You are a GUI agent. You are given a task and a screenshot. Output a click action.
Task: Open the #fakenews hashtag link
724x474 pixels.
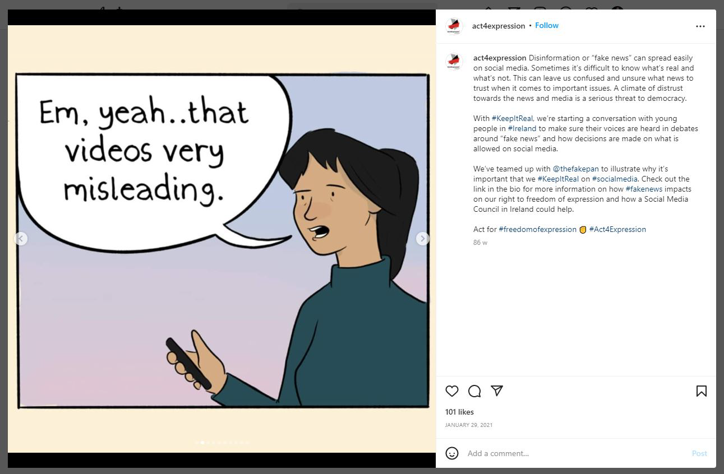click(x=644, y=189)
